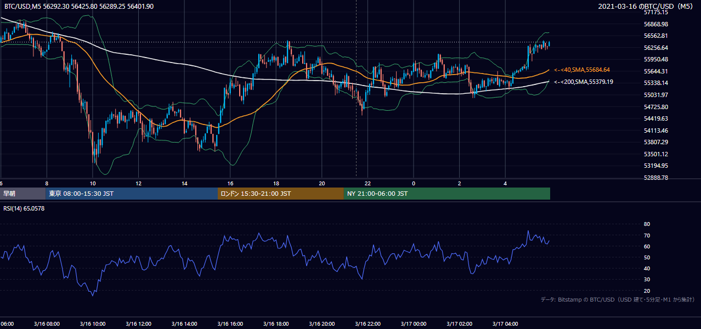Screen dimensions: 701x329
Task: Select the 東京 08:00-15:30 JST session bar
Action: click(x=132, y=194)
